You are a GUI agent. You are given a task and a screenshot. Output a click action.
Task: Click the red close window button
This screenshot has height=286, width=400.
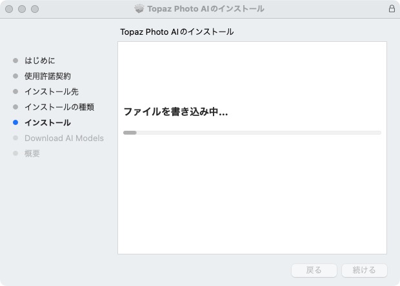[x=9, y=9]
